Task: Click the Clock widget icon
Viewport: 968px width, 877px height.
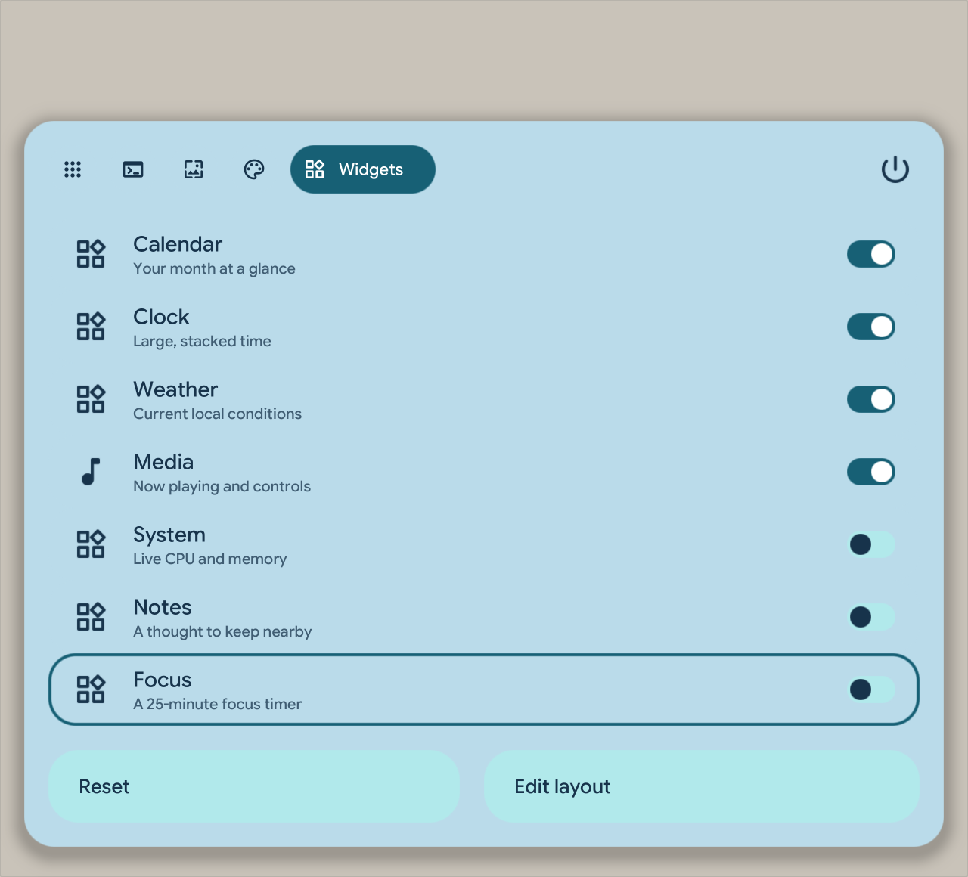Action: pyautogui.click(x=91, y=327)
